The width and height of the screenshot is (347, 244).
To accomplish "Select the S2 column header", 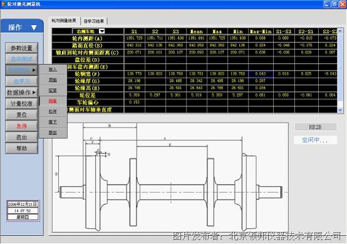I will click(155, 31).
